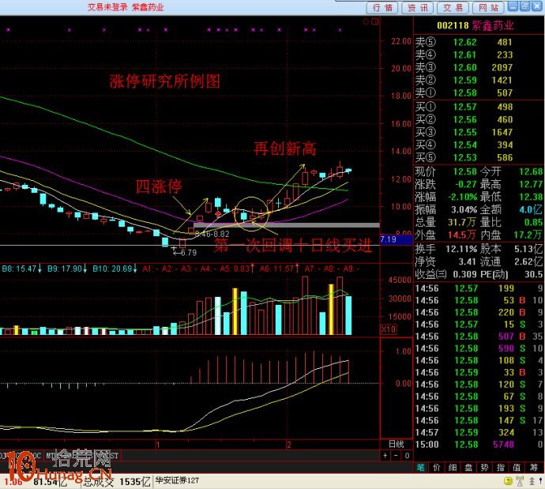Click the stock code 002118
The width and height of the screenshot is (545, 489).
coord(453,25)
